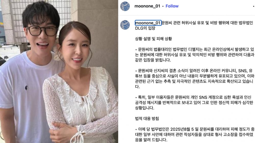Click the paragraph starting '특히, 일부 이용자들은'
255x143 pixels.
pyautogui.click(x=194, y=102)
